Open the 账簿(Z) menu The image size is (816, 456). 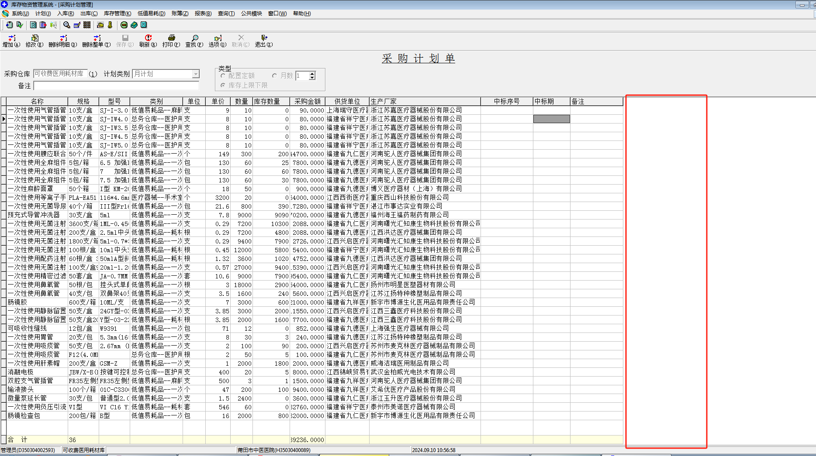click(x=180, y=14)
